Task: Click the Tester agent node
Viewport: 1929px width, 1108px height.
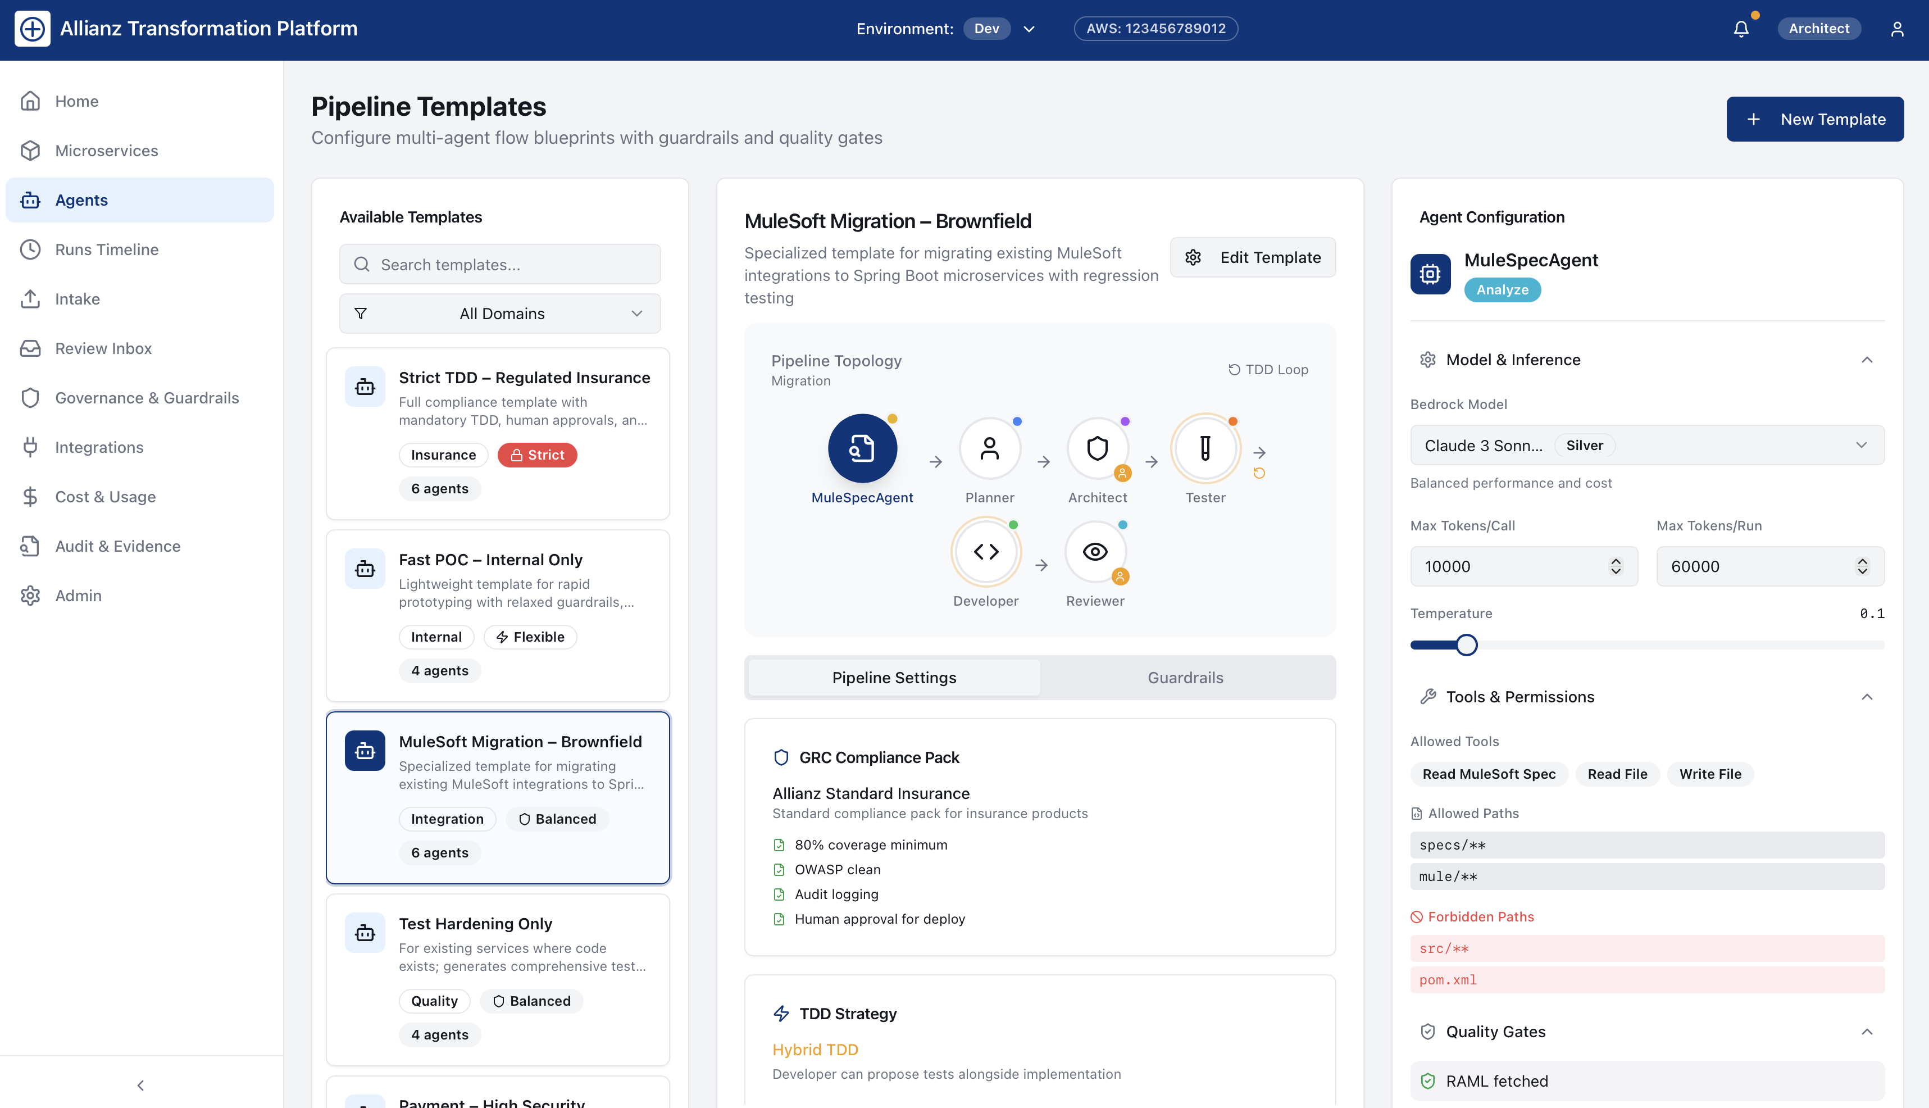Action: (x=1205, y=448)
